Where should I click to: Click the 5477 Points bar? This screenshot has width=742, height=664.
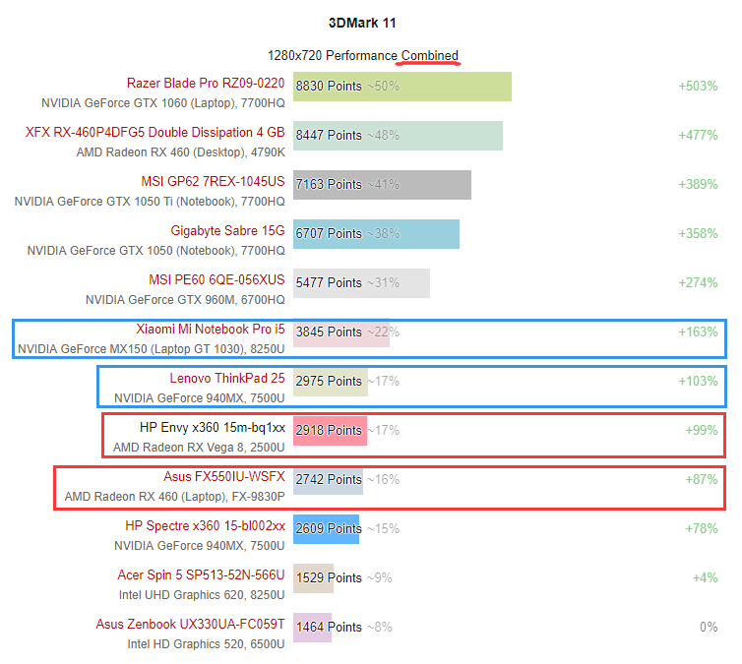(361, 283)
